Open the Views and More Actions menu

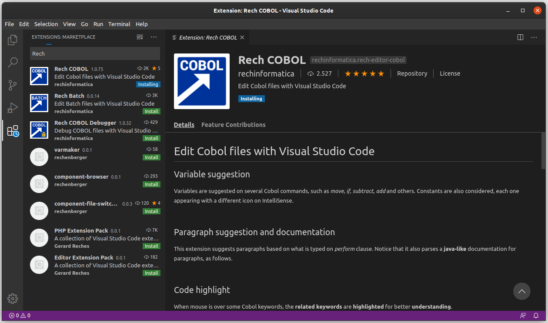(x=154, y=37)
